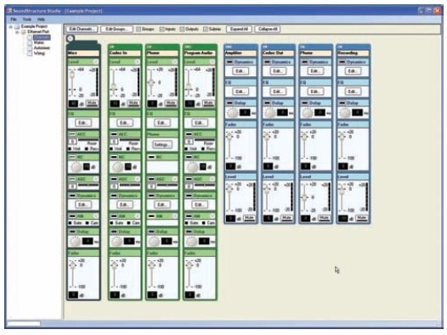
Task: Mute the Program Audio input channel
Action: (x=208, y=103)
